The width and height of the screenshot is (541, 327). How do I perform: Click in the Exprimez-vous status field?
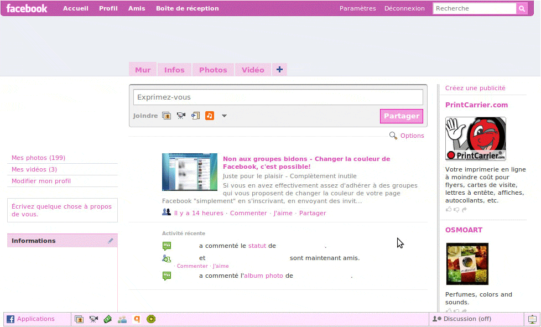point(277,97)
